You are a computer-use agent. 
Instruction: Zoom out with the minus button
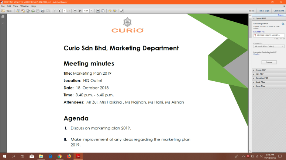(75, 11)
